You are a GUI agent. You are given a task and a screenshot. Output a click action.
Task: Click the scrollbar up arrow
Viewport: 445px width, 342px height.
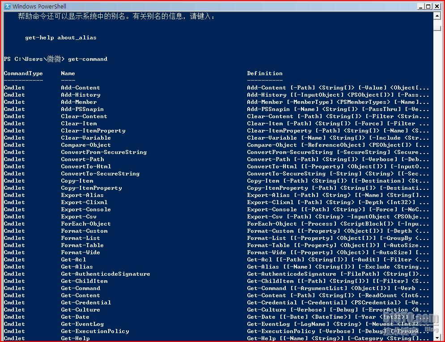[437, 16]
